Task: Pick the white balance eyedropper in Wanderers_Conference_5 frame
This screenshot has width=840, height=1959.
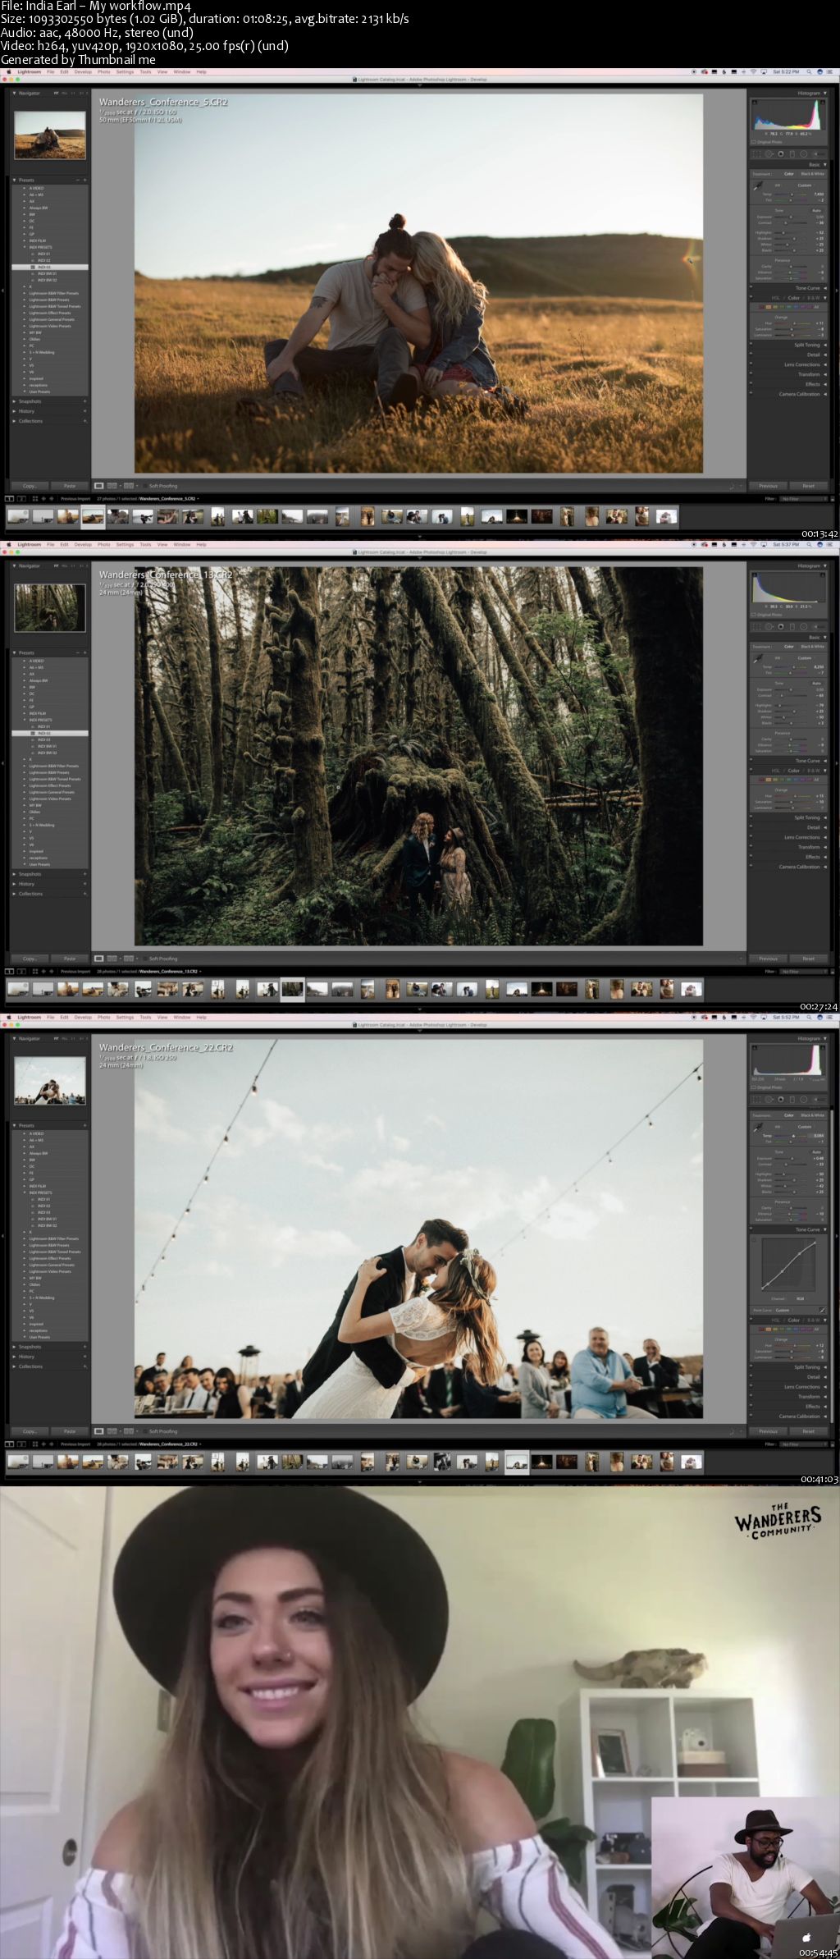Action: [758, 185]
